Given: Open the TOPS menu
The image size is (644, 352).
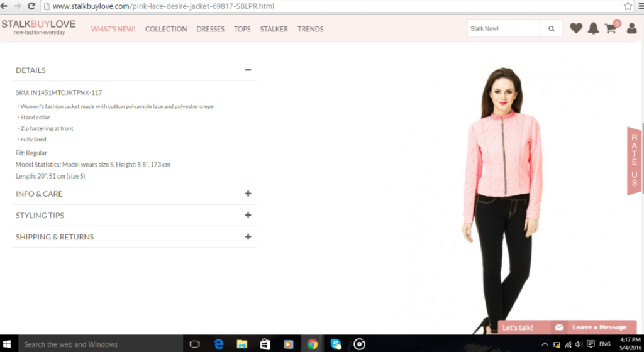Looking at the screenshot, I should point(242,29).
